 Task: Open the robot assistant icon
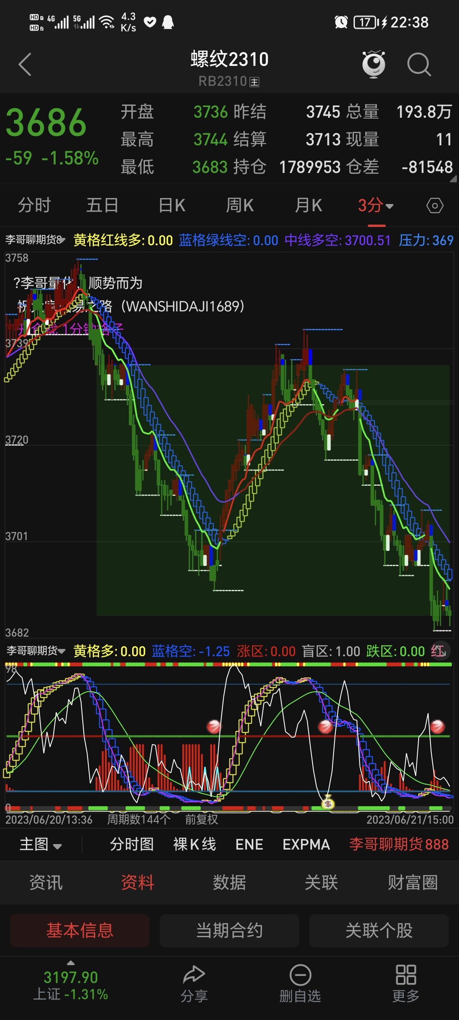pos(374,64)
